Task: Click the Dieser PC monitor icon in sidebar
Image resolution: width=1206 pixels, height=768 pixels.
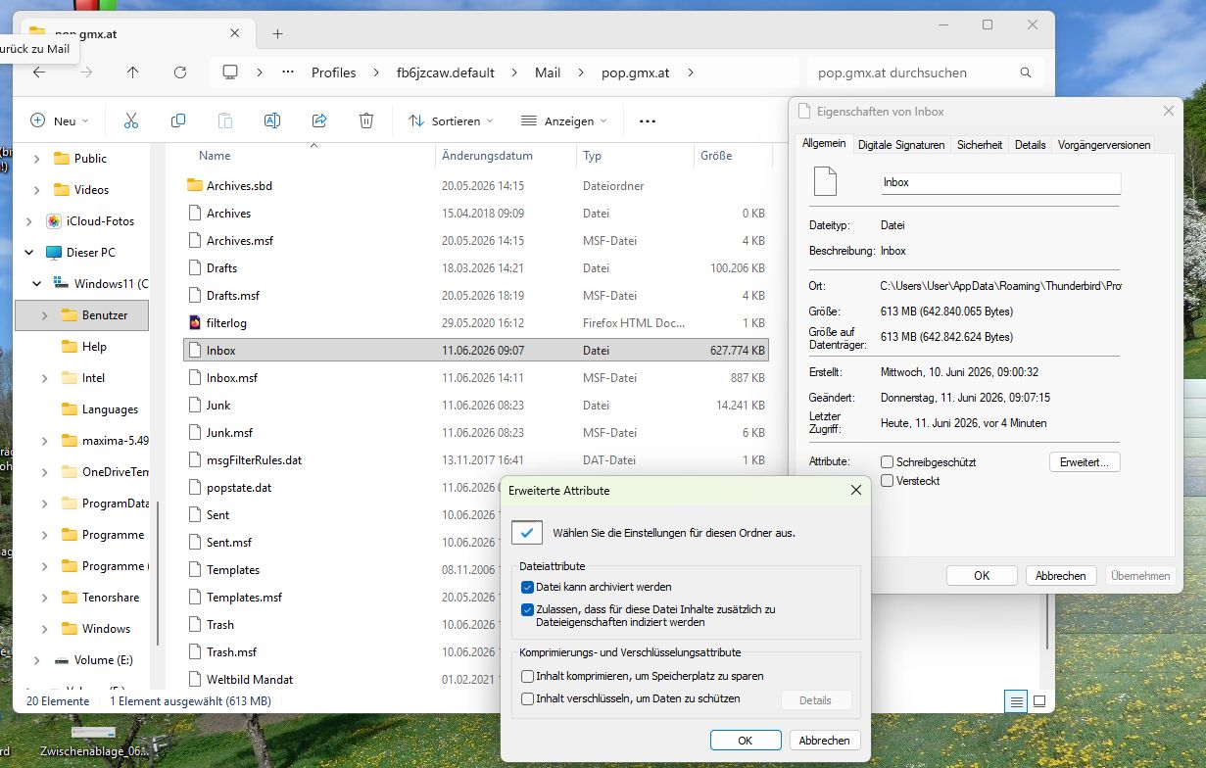Action: (54, 252)
